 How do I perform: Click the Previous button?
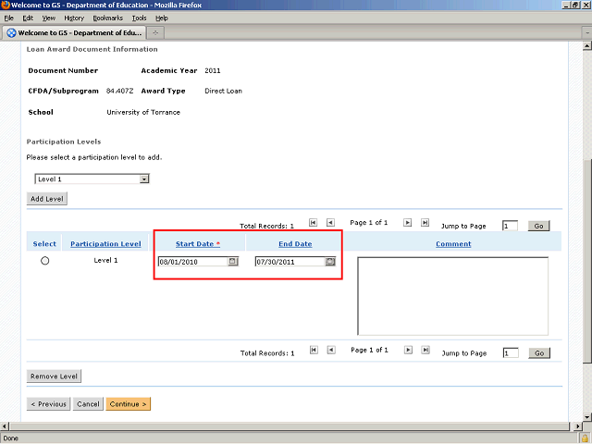(x=48, y=404)
